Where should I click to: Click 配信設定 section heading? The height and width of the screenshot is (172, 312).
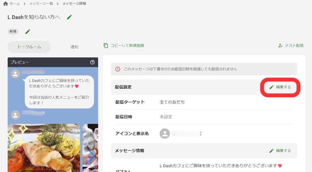tap(123, 87)
